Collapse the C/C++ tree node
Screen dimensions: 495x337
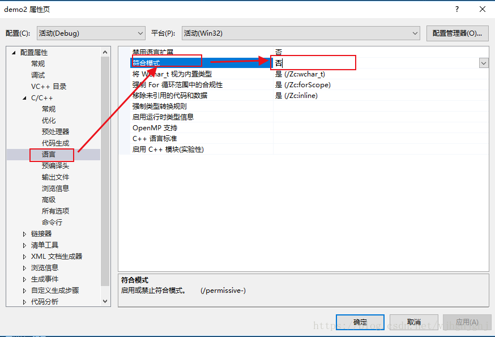[24, 98]
